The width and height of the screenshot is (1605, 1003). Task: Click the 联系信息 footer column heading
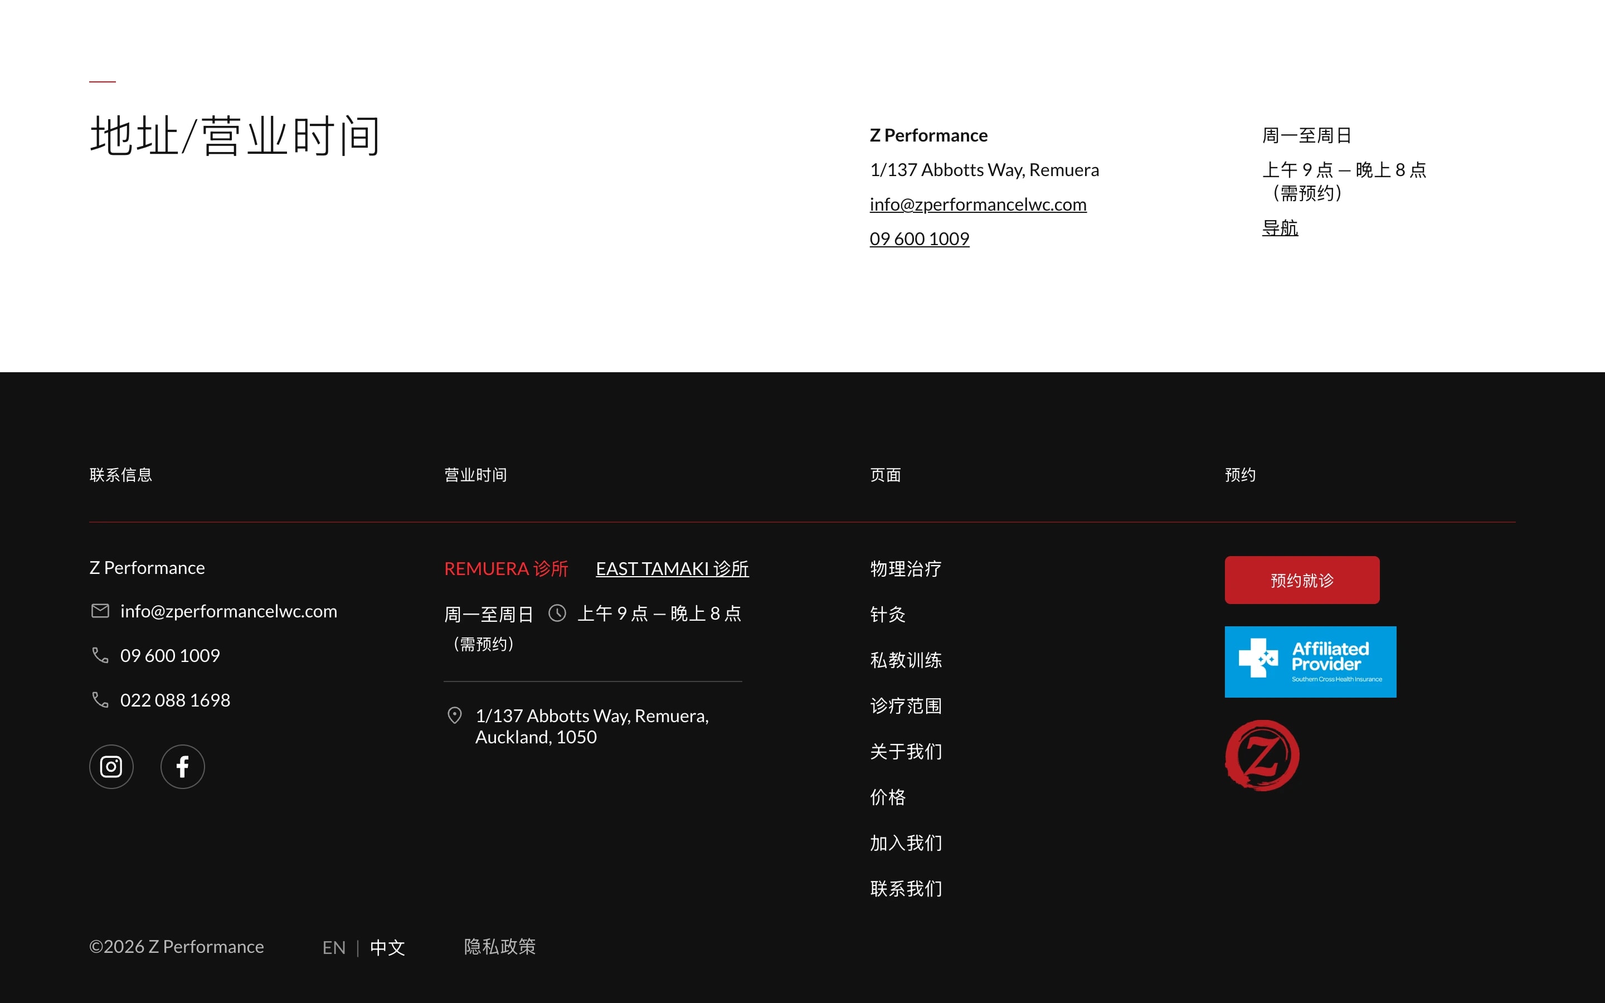coord(121,475)
